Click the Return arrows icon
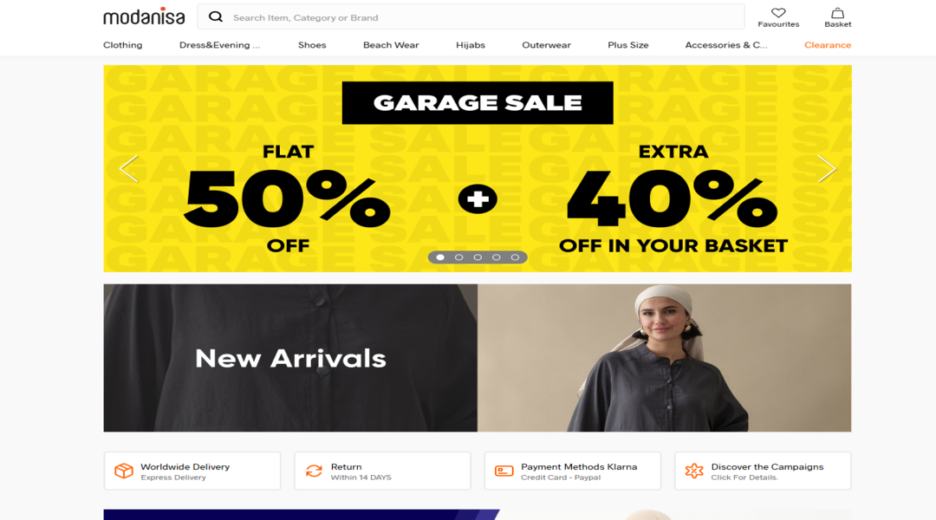This screenshot has width=936, height=520. coord(314,471)
